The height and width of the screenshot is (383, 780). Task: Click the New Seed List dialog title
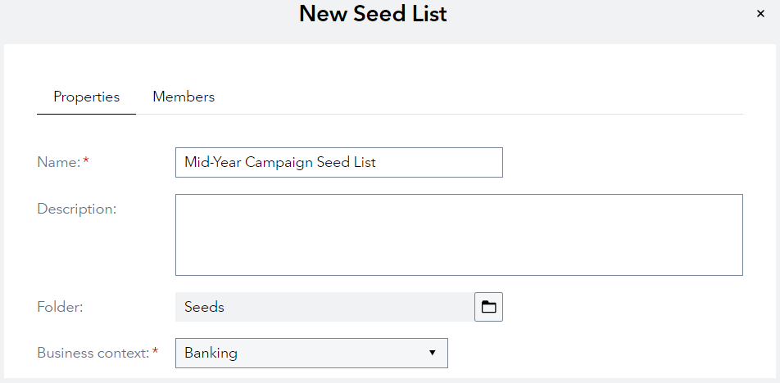(x=373, y=14)
